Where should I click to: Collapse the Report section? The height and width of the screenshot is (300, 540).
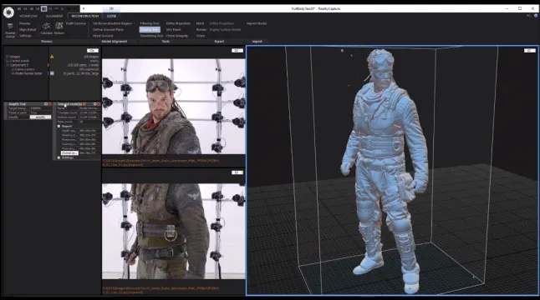pyautogui.click(x=59, y=126)
